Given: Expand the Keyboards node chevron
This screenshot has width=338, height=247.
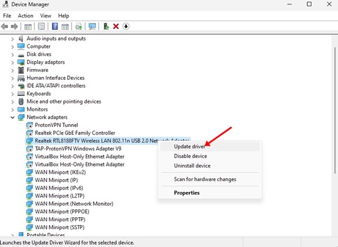Looking at the screenshot, I should [12, 94].
